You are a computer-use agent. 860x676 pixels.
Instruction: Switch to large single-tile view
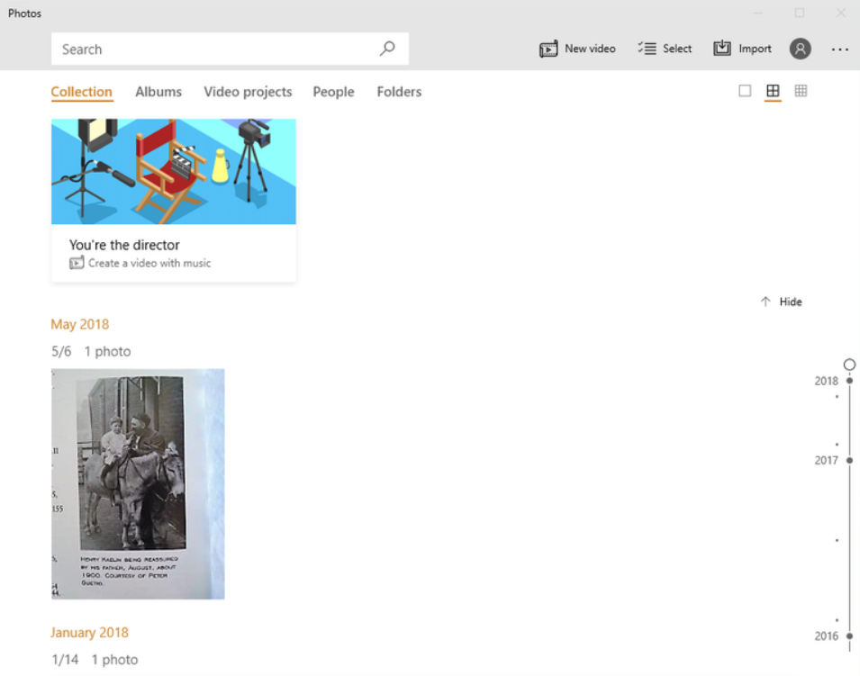coord(744,91)
